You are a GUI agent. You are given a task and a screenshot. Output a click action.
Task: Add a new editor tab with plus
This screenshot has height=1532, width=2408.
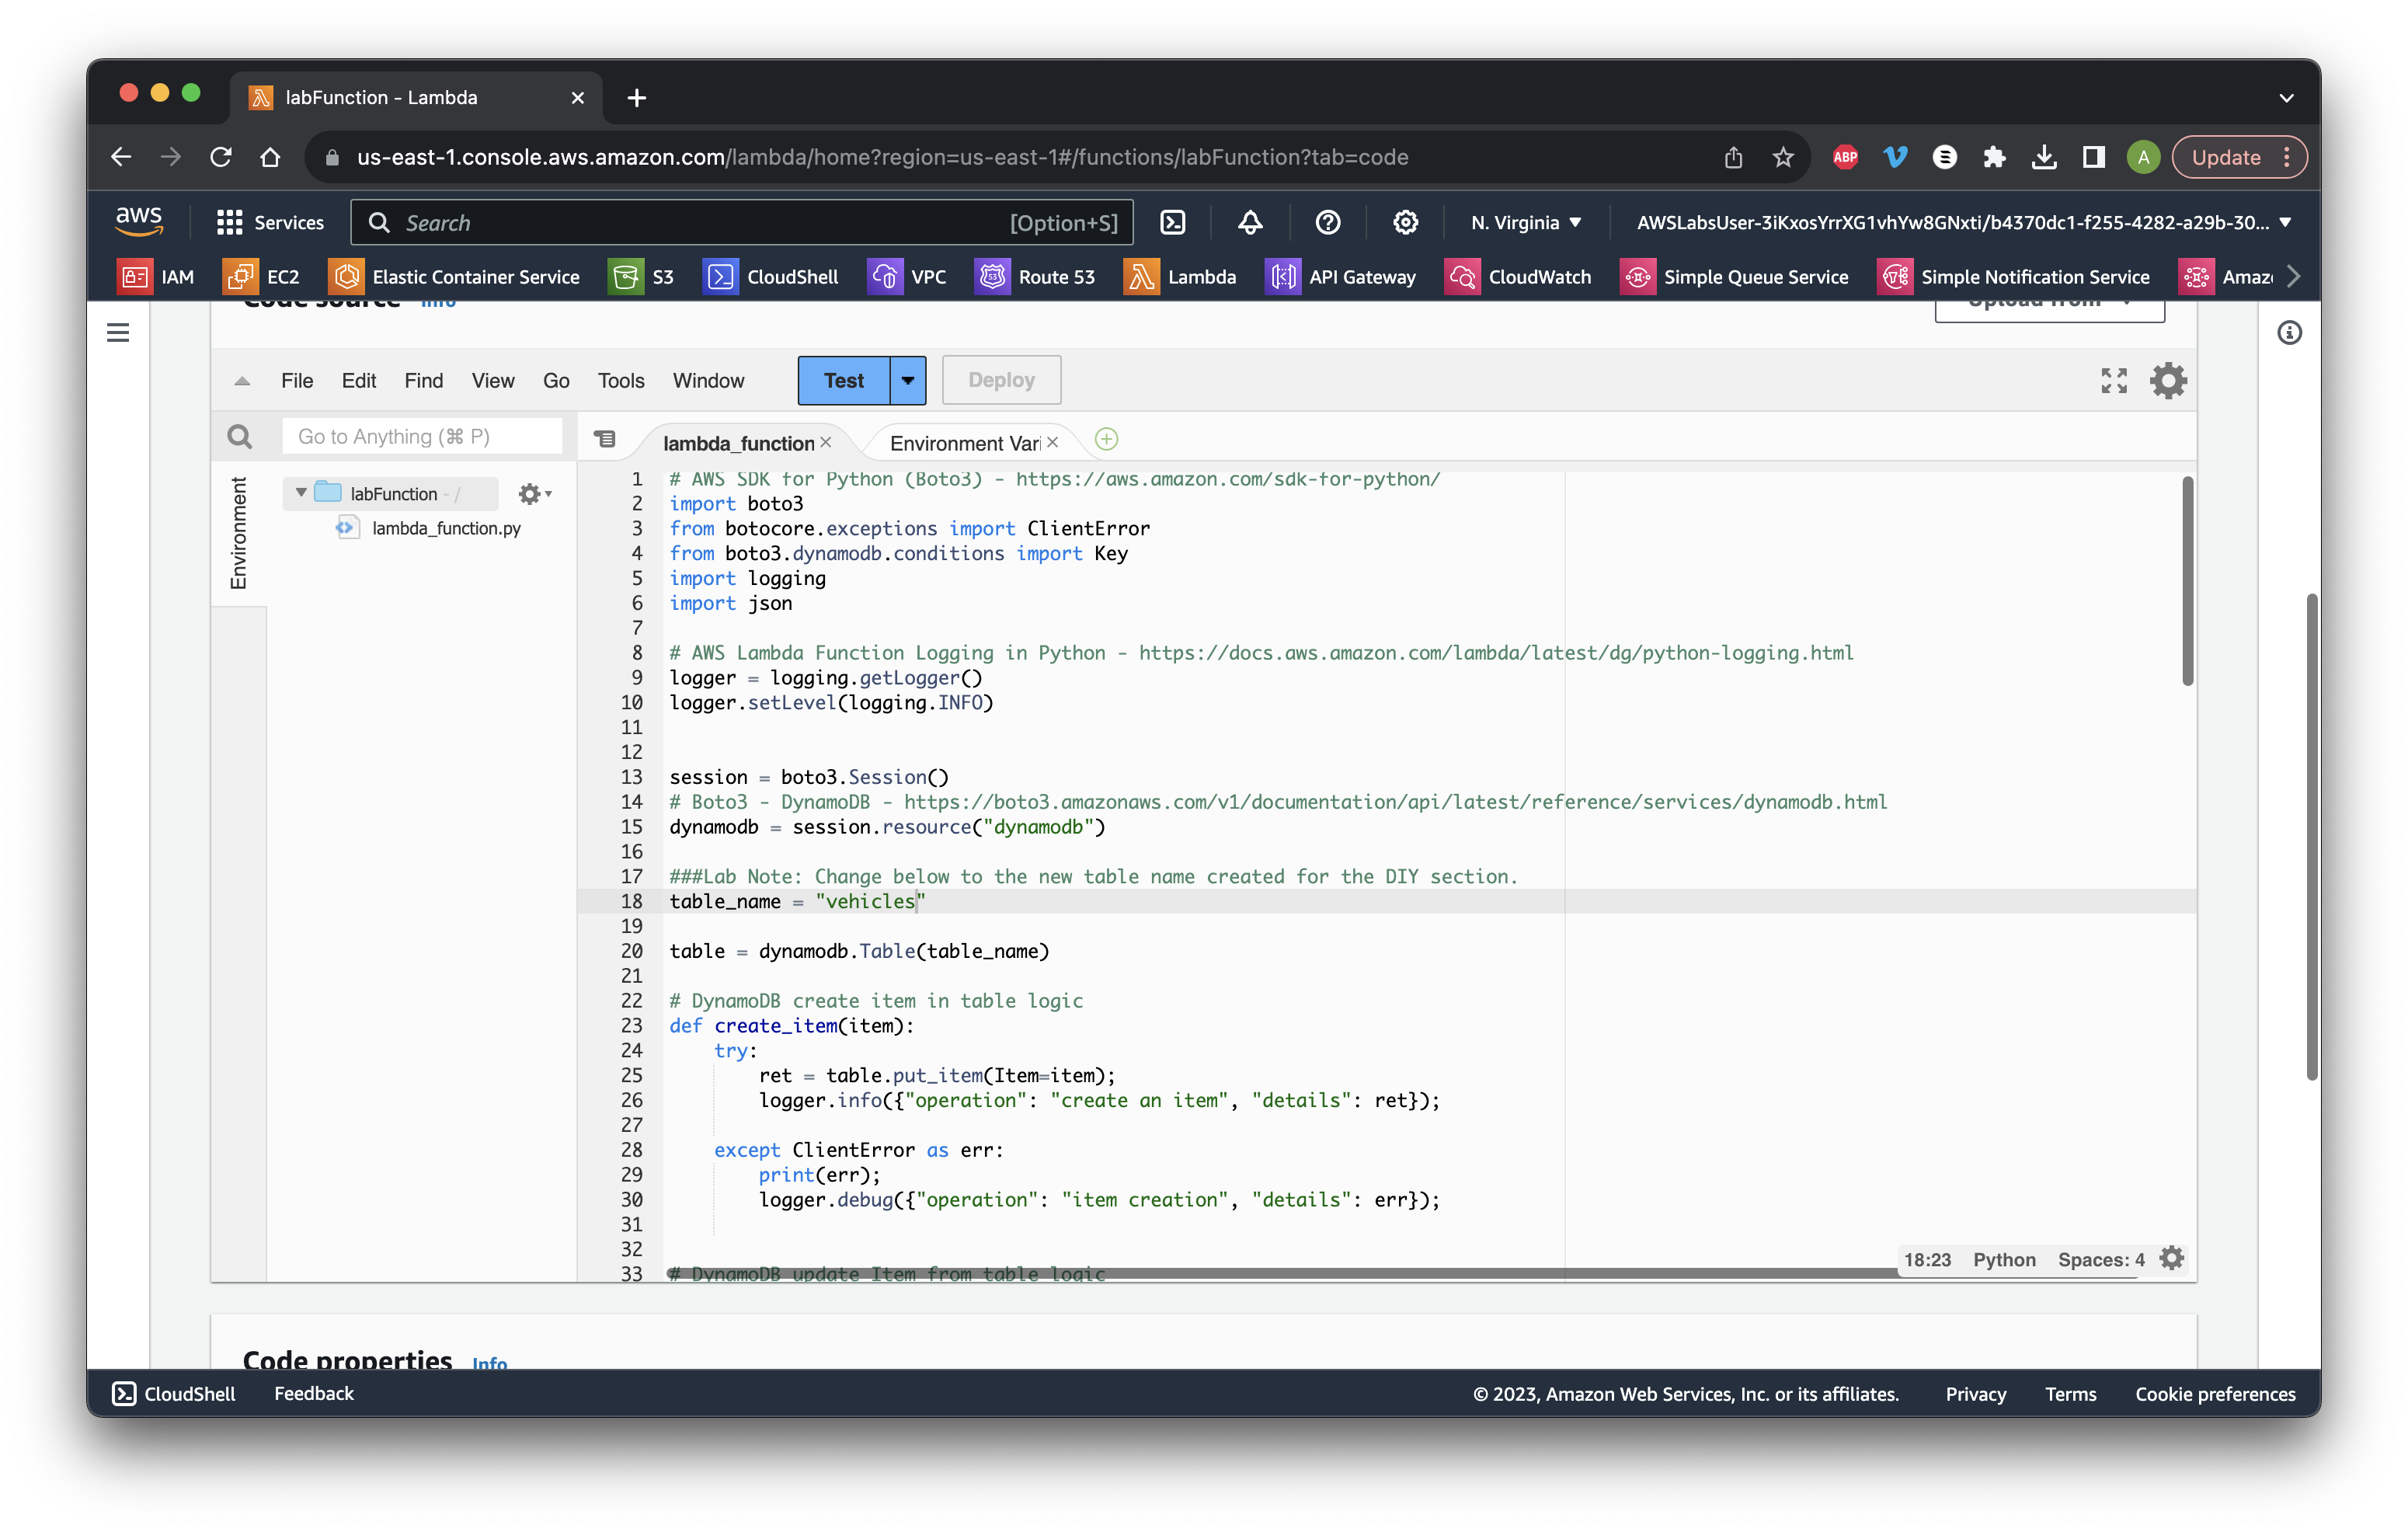[1106, 439]
